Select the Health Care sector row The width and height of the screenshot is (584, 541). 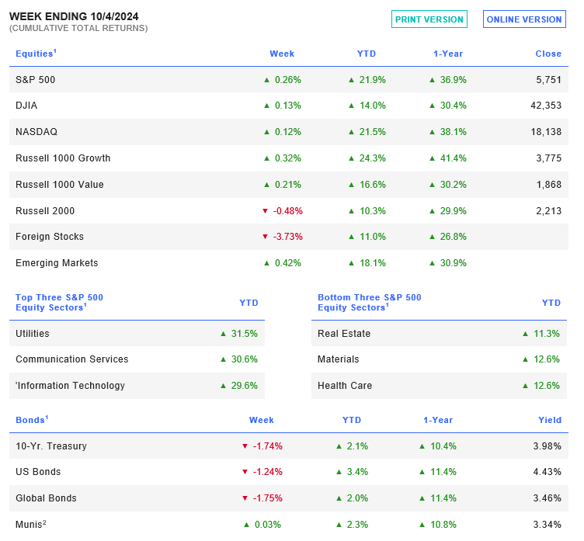(x=439, y=386)
